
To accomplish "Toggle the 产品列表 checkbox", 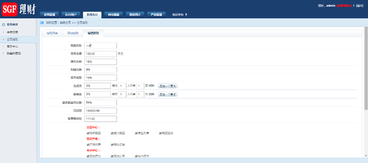I will [x=88, y=145].
